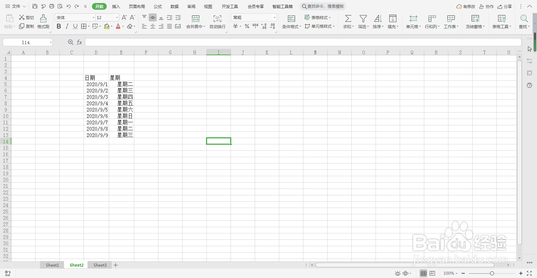Viewport: 537px width, 278px height.
Task: Click the Find (查找) magnifier icon
Action: [524, 18]
